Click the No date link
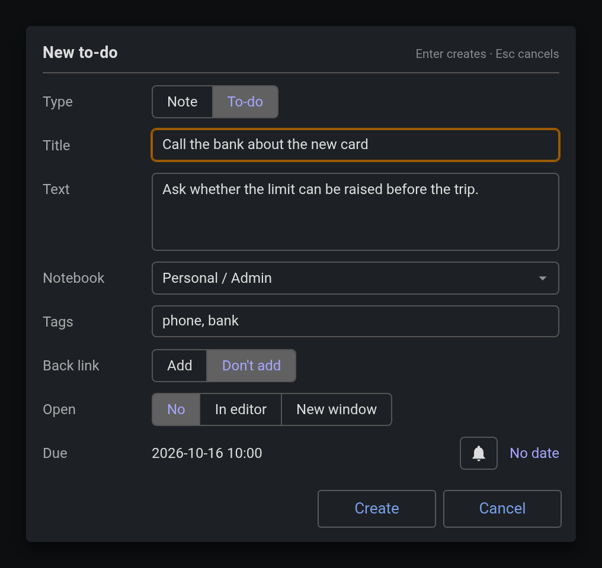602x568 pixels. point(534,453)
